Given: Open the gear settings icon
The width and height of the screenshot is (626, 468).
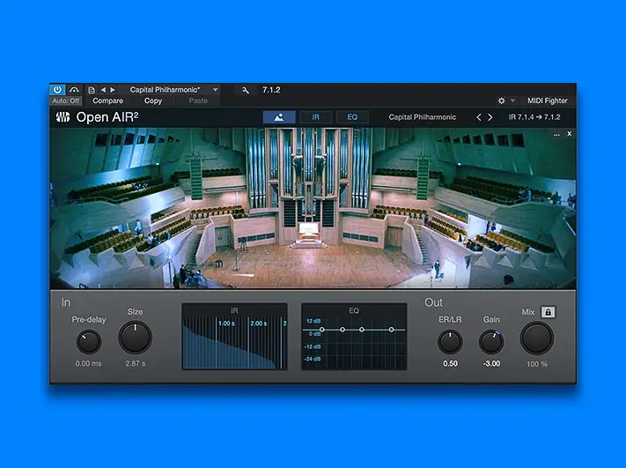Looking at the screenshot, I should (502, 100).
